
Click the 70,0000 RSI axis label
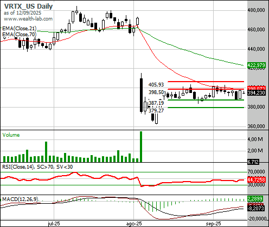[256, 171]
